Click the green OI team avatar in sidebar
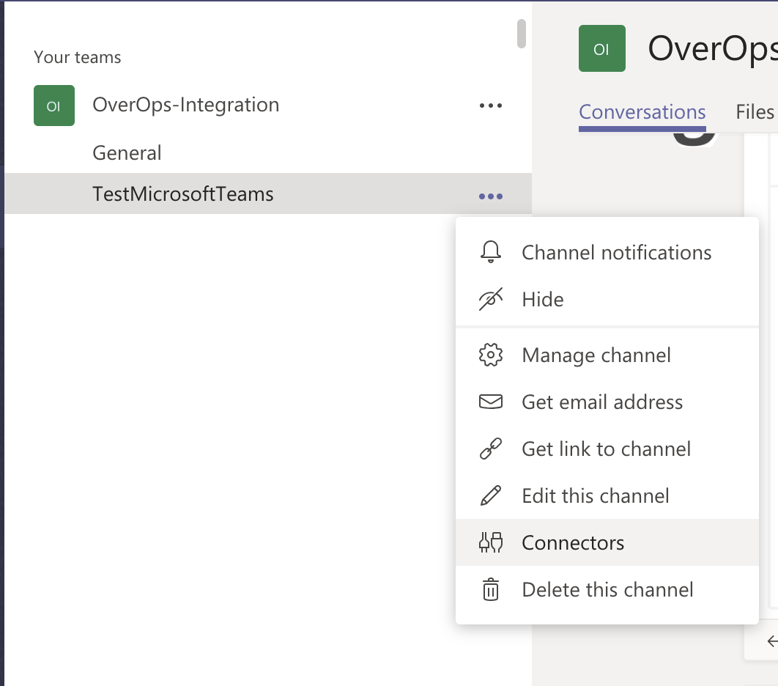778x686 pixels. (x=54, y=106)
